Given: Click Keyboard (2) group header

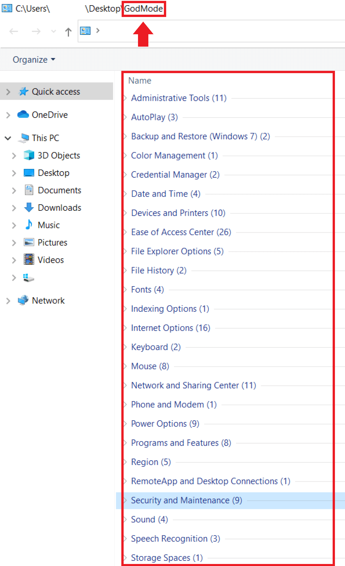Looking at the screenshot, I should pyautogui.click(x=156, y=347).
